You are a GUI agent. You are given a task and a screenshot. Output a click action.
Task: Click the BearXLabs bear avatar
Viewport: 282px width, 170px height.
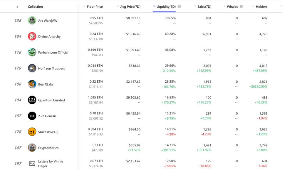click(x=32, y=84)
